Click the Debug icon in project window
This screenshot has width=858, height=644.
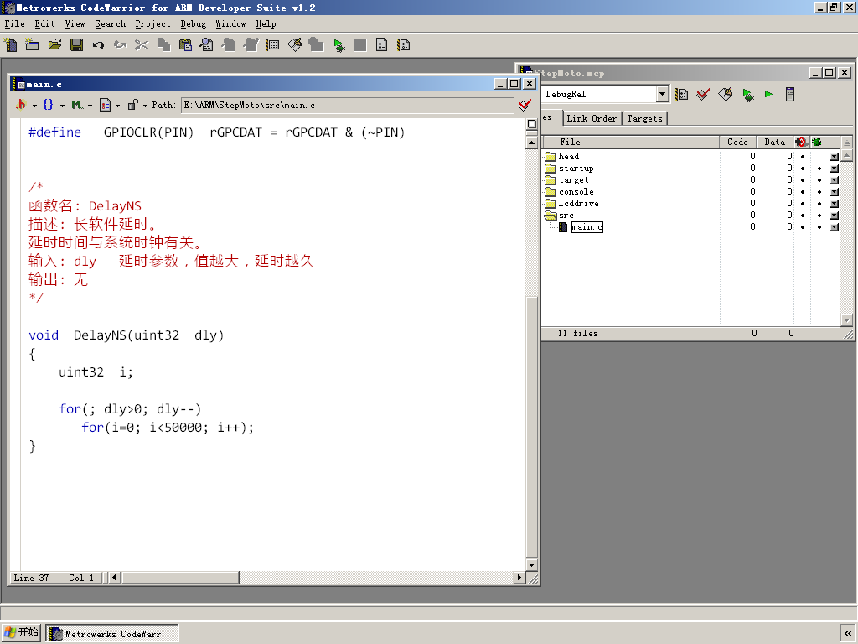(748, 95)
